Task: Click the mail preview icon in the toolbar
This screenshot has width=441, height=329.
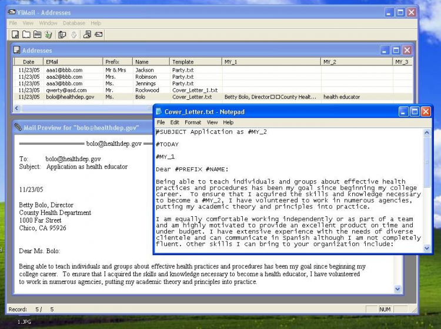Action: point(87,35)
